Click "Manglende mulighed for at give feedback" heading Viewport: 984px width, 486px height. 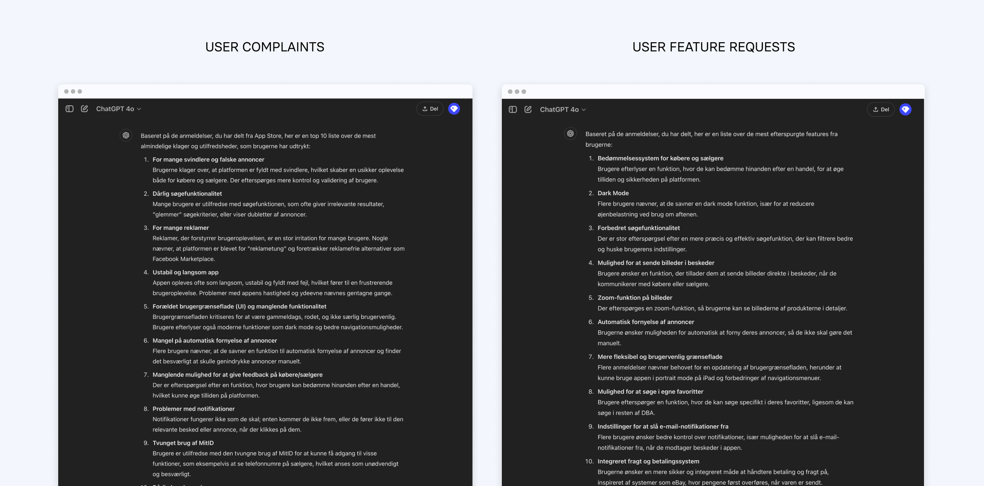(x=237, y=375)
